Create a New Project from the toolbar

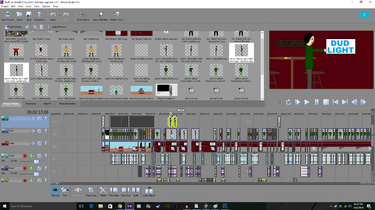[8, 16]
